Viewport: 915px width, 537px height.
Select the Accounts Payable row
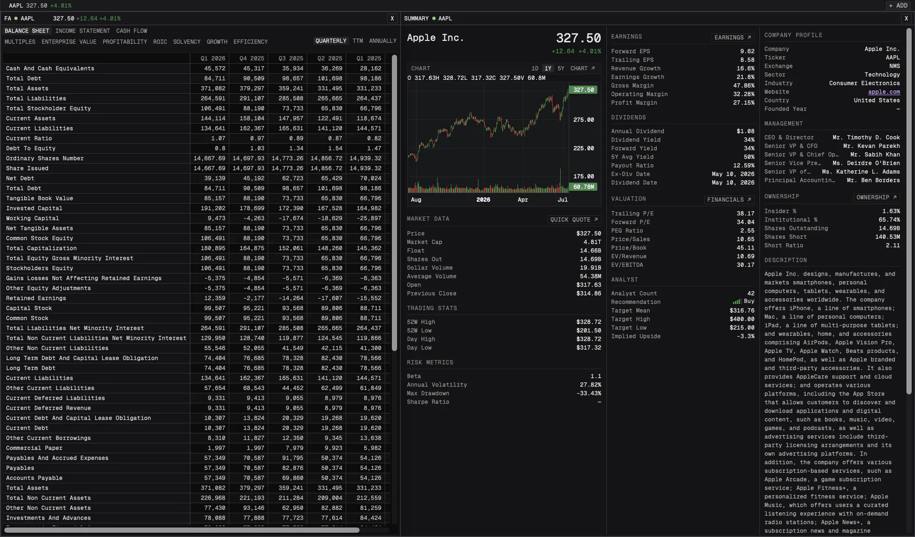pyautogui.click(x=196, y=478)
